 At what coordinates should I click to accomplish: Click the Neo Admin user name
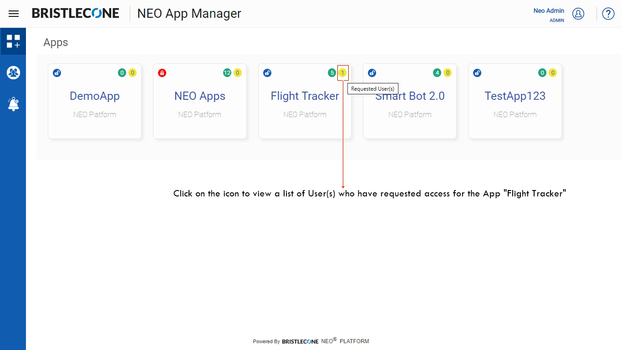click(549, 10)
